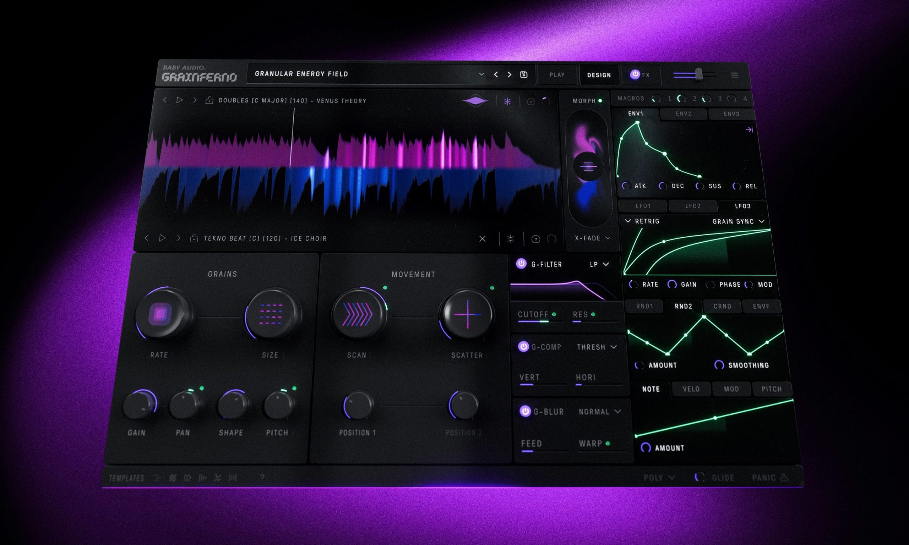Enable the G-BLUR effect power button
This screenshot has width=909, height=545.
[526, 412]
